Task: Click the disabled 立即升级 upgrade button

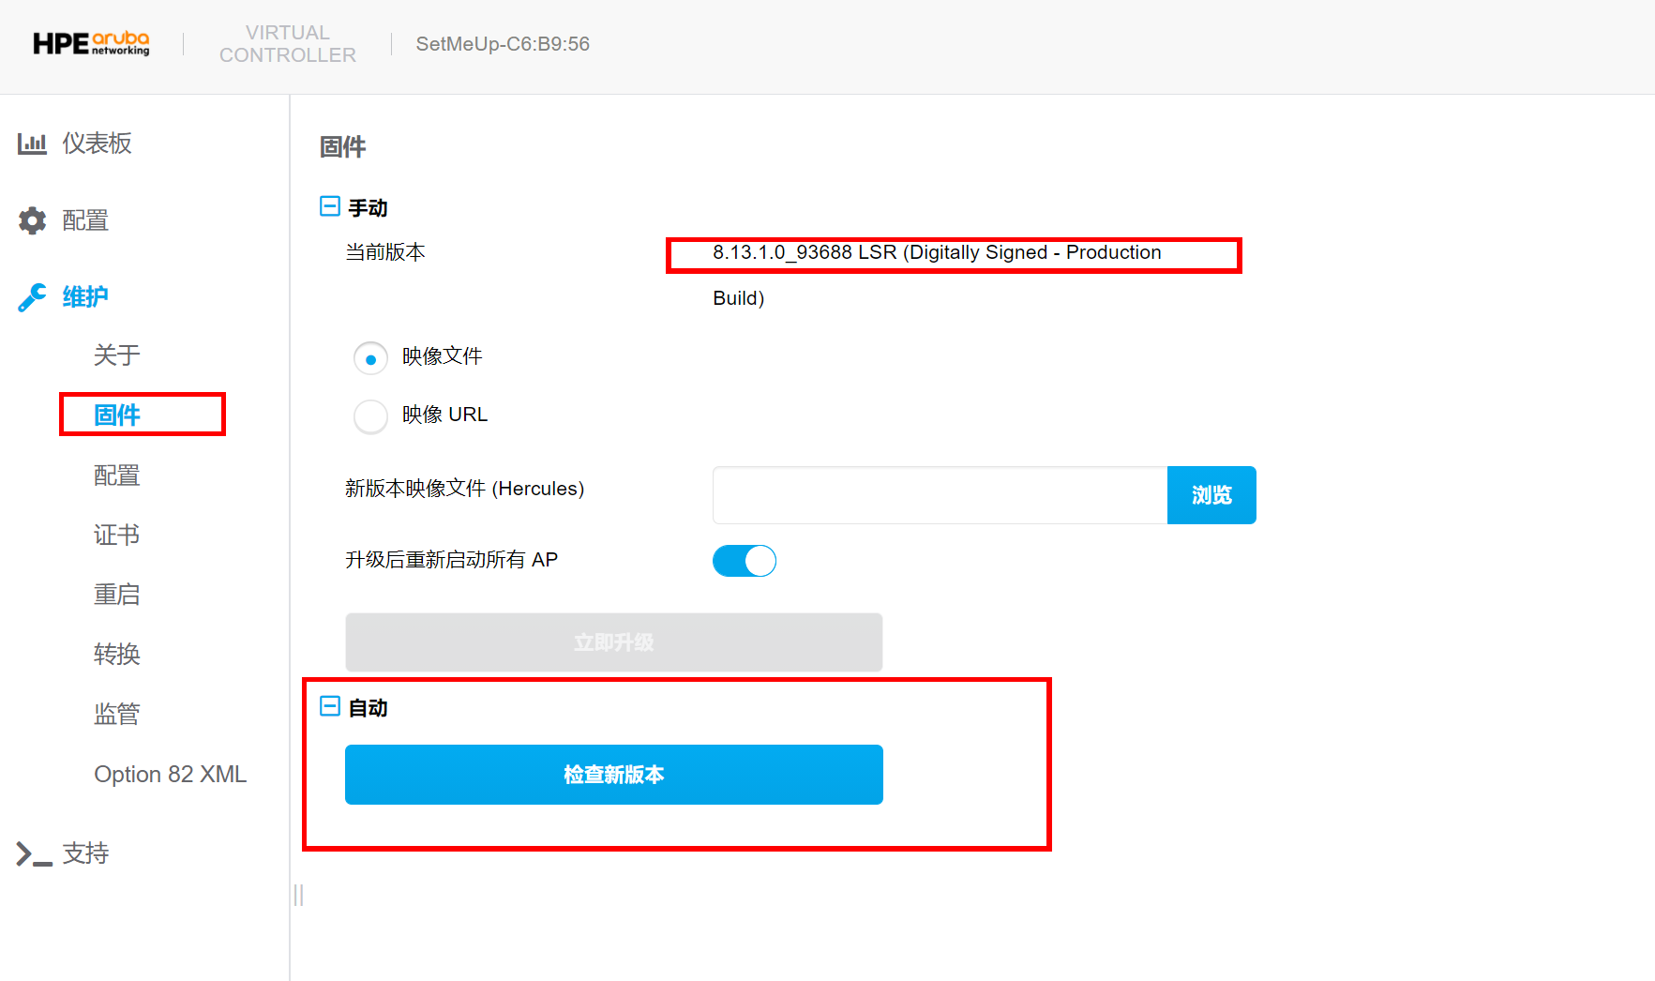Action: 613,642
